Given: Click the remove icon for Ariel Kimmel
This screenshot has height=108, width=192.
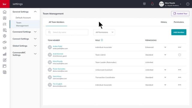Looking at the screenshot, I should [179, 55].
